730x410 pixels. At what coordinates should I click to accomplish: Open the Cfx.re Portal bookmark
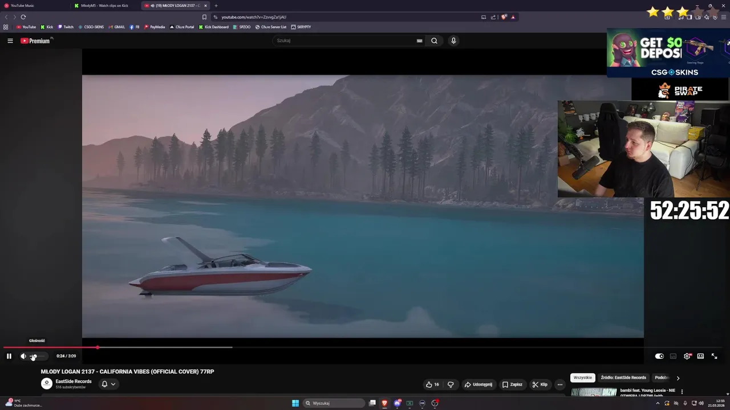[x=182, y=27]
